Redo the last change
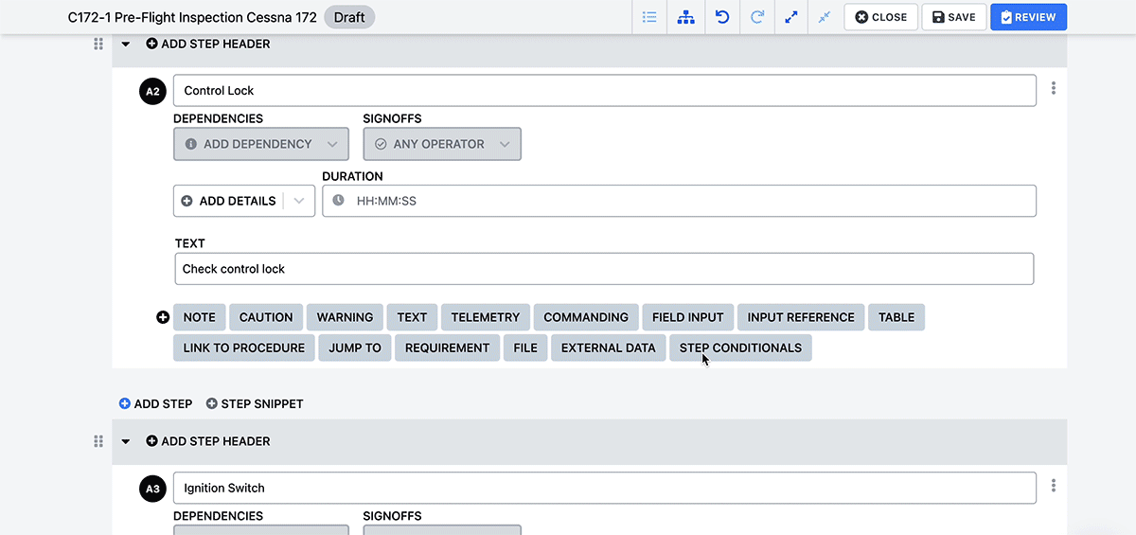This screenshot has height=535, width=1136. tap(757, 17)
